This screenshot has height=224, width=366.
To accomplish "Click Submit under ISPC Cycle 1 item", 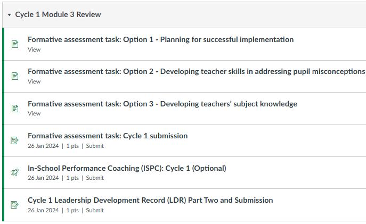I will coord(95,178).
